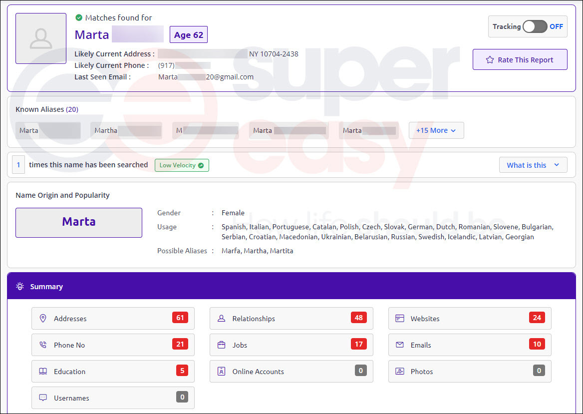Click the Emails count badge 10

(537, 344)
